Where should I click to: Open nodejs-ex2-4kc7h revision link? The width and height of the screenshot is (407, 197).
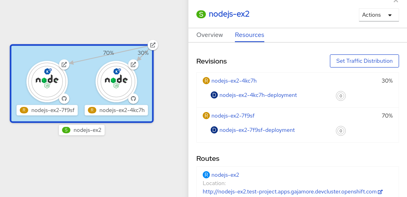click(234, 81)
